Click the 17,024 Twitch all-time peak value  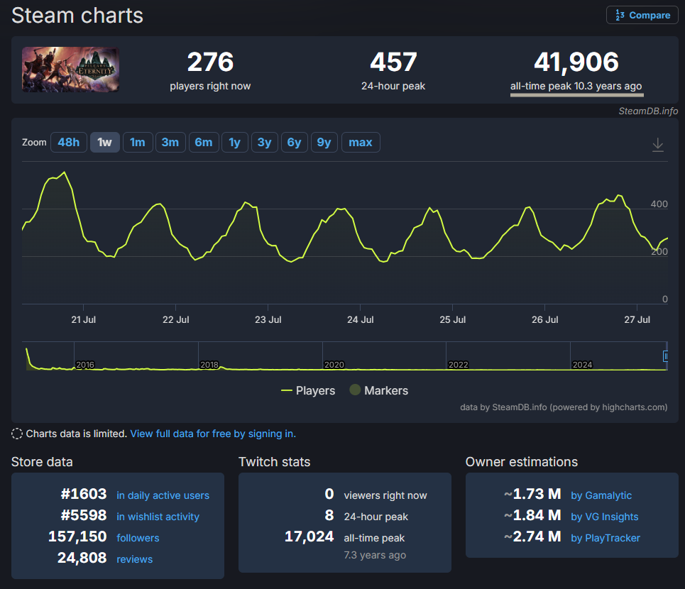309,536
